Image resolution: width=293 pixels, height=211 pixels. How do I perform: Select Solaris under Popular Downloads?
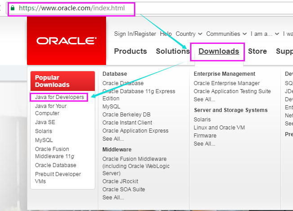click(44, 131)
